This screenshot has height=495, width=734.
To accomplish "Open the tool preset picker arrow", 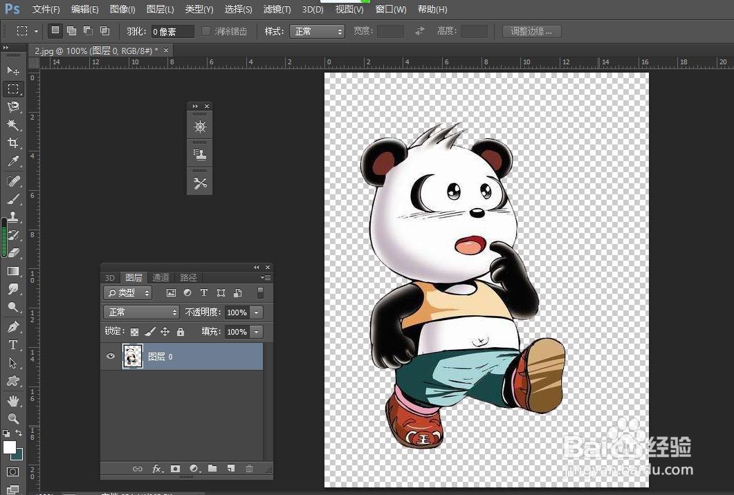I will tap(36, 31).
